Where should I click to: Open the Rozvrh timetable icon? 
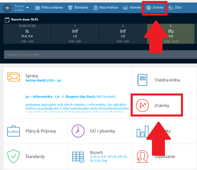[x=78, y=157]
